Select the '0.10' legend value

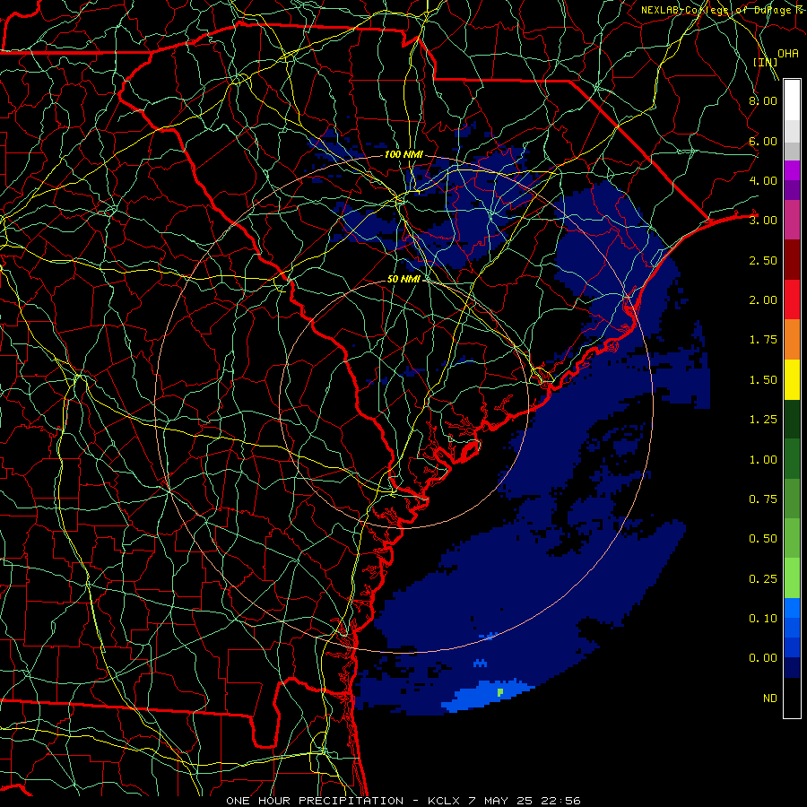click(x=763, y=619)
